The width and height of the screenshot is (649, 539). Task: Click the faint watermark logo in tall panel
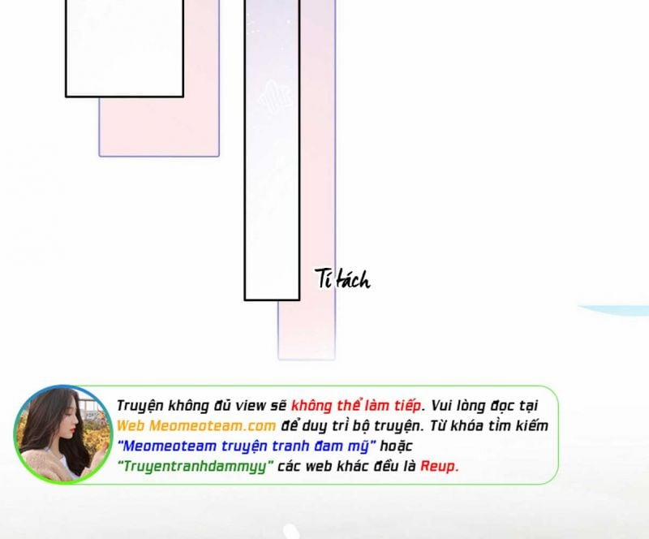(x=274, y=97)
